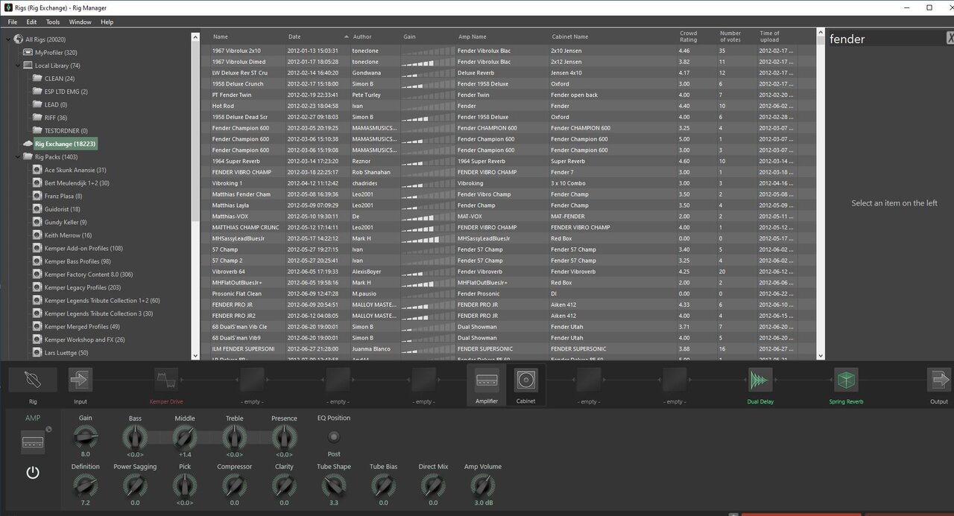
Task: Click the Middle knob
Action: tap(185, 437)
